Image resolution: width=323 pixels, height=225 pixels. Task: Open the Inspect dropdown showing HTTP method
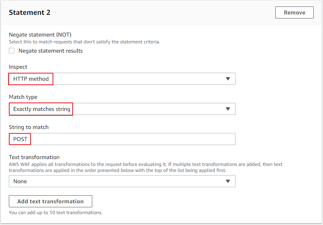(x=122, y=79)
